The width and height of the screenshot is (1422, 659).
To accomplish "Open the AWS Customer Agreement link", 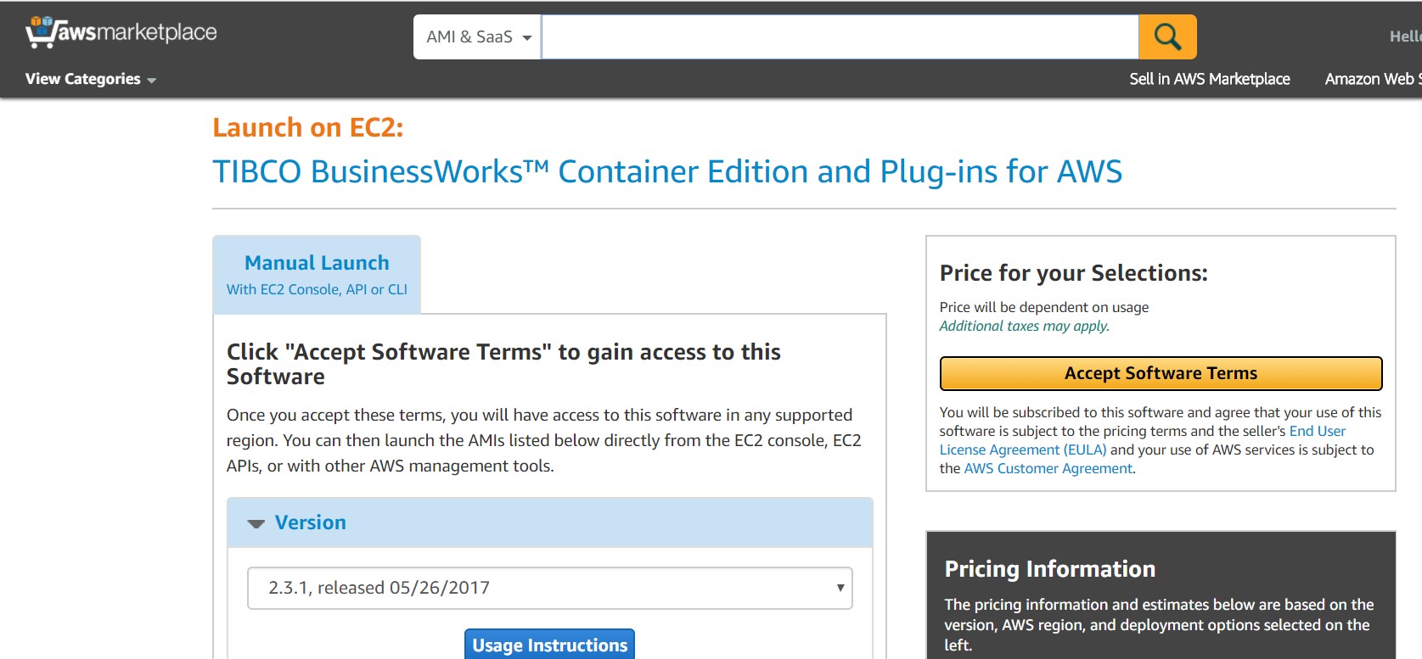I will pyautogui.click(x=1048, y=468).
